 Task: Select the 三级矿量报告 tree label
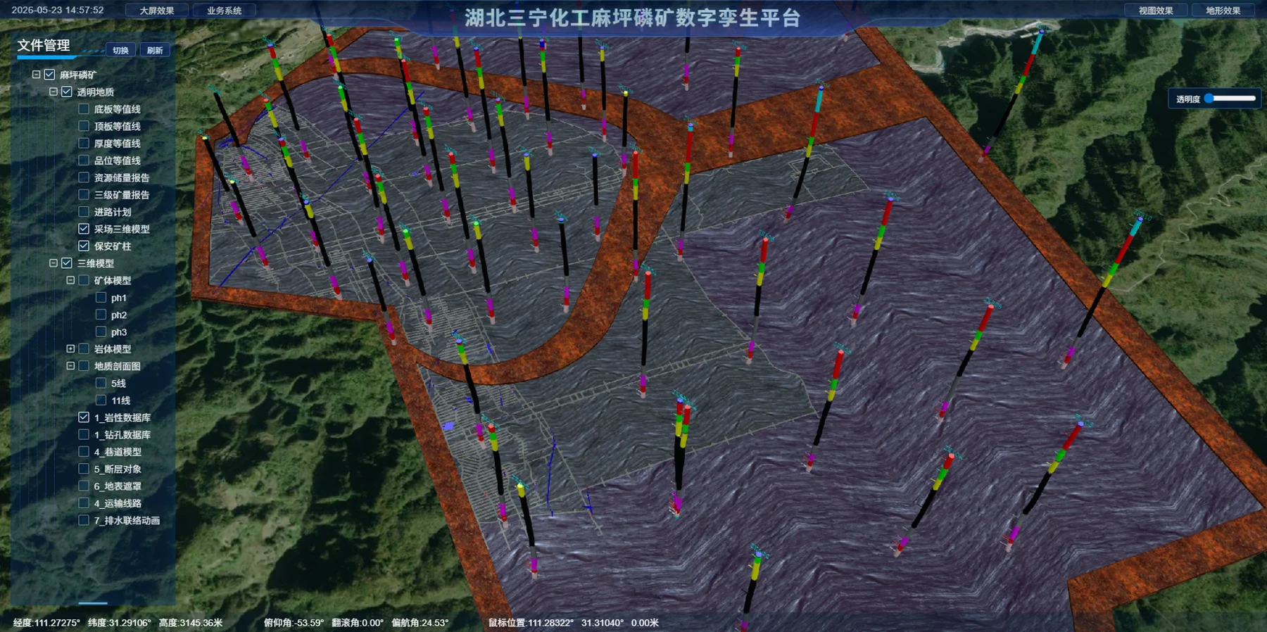(x=122, y=194)
